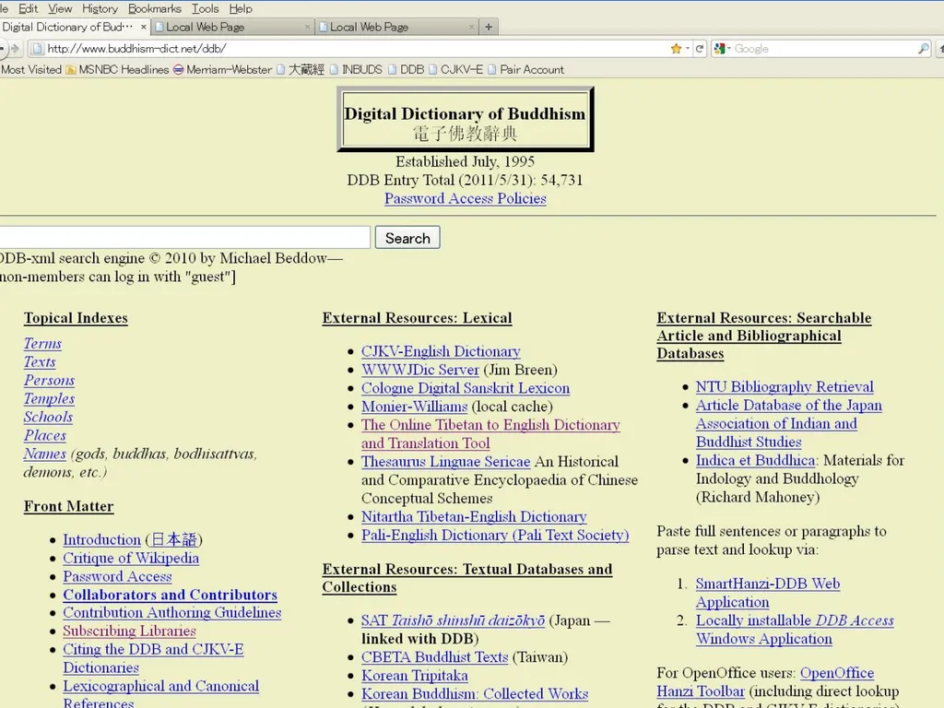This screenshot has height=708, width=944.
Task: Click the forward navigation arrow
Action: (15, 49)
